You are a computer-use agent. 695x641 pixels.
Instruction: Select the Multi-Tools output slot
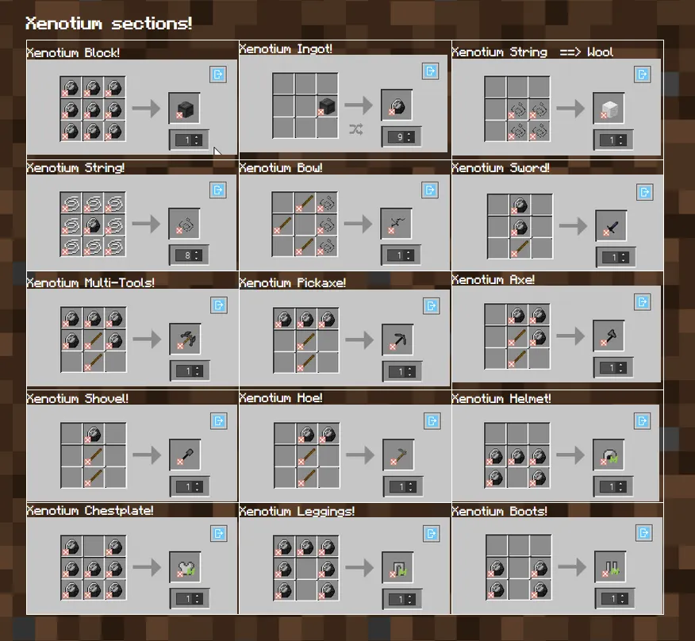186,339
